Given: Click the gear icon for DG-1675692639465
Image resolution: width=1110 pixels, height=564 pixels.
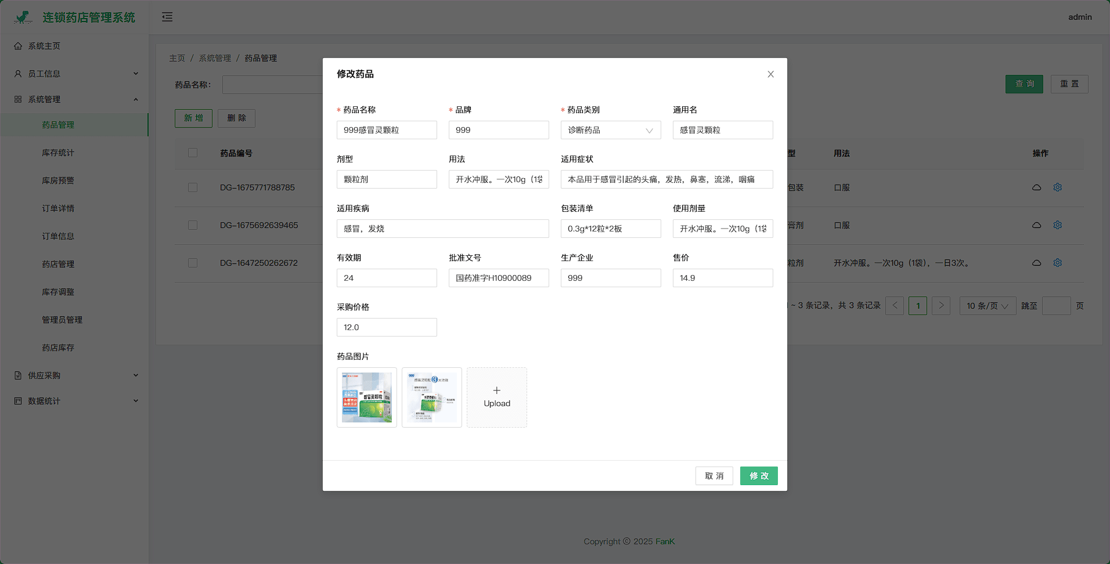Looking at the screenshot, I should point(1057,225).
